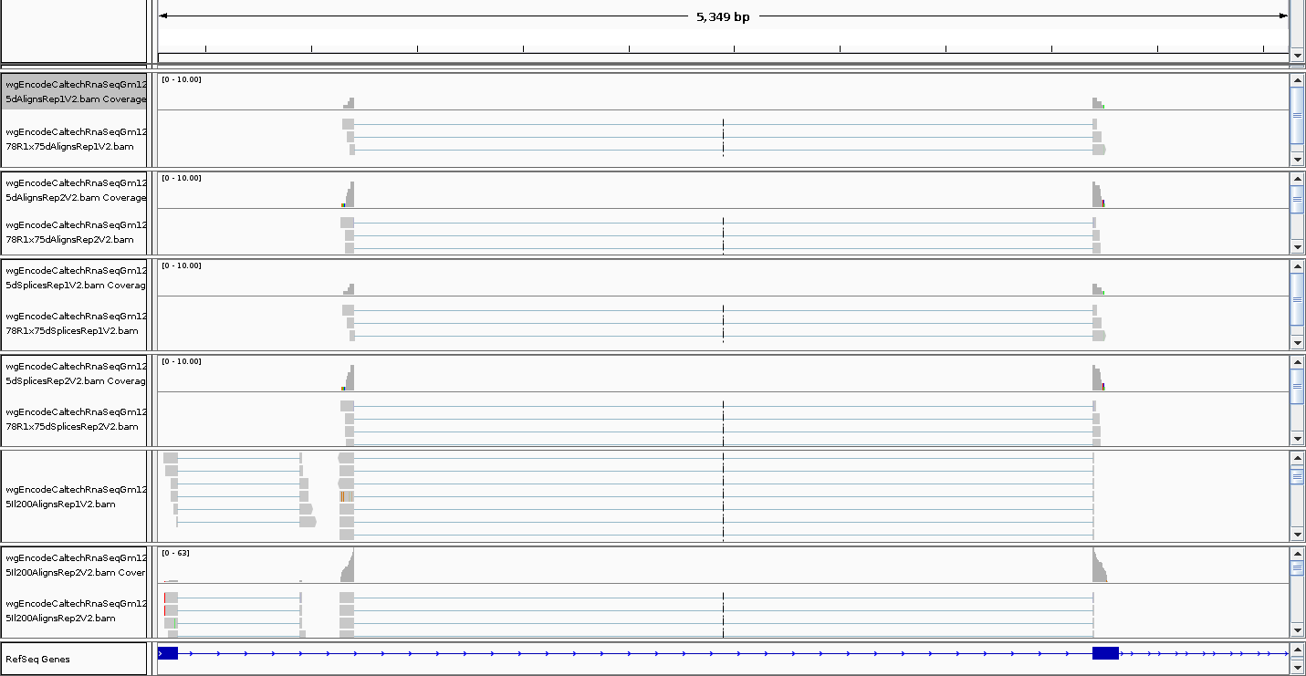Click scrollbar thumb of AlignsRep1V2 panel
The image size is (1306, 676).
[1297, 115]
